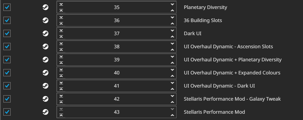Send Dark UI to bottom of load order
Viewport: 303px width, 120px height.
pyautogui.click(x=61, y=31)
